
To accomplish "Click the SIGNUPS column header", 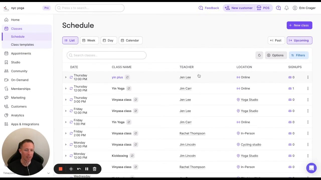I will click(x=295, y=67).
